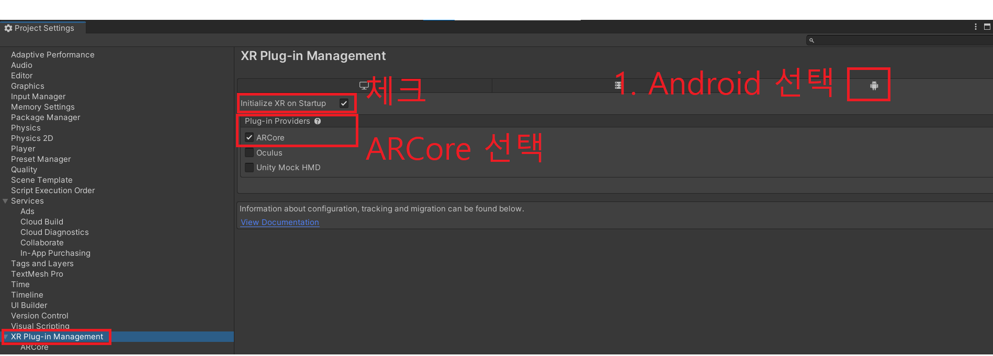Open Ads under Services
Screen dimensions: 993x356
pyautogui.click(x=27, y=211)
